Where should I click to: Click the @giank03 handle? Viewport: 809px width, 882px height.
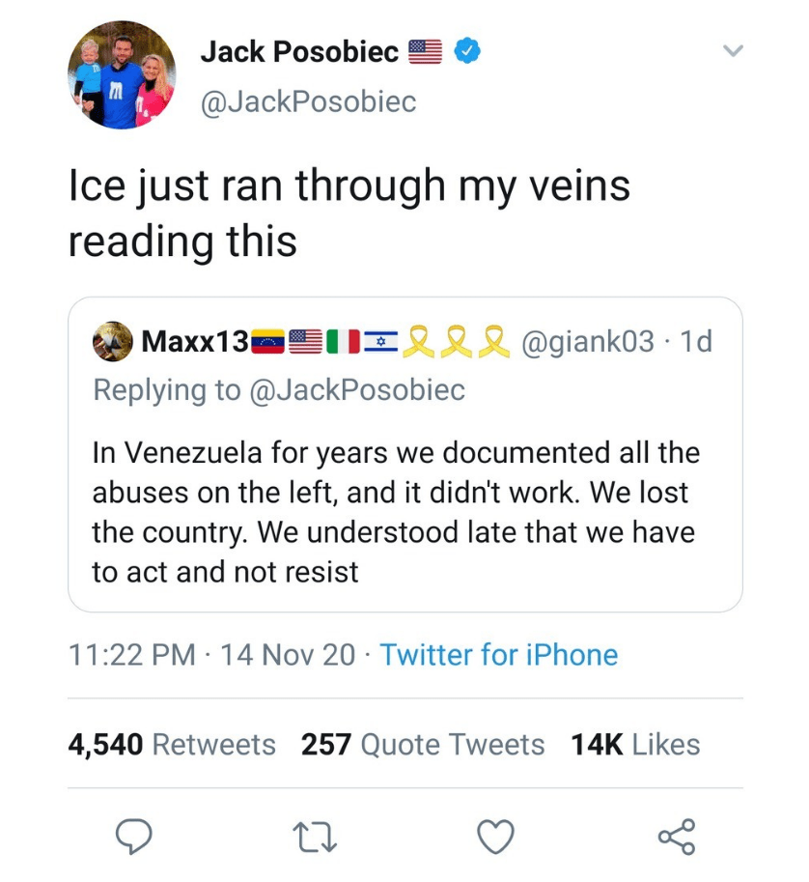(x=587, y=341)
